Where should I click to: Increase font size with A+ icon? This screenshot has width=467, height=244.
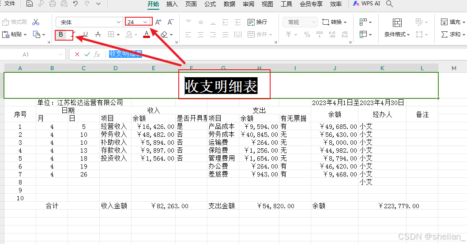point(158,22)
